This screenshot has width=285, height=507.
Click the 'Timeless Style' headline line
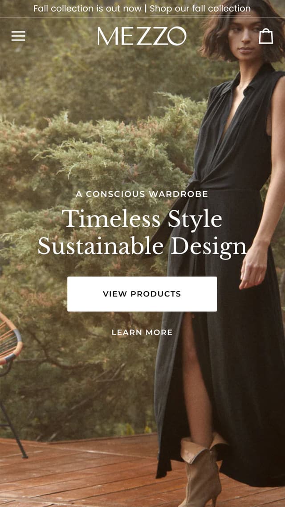pyautogui.click(x=142, y=219)
